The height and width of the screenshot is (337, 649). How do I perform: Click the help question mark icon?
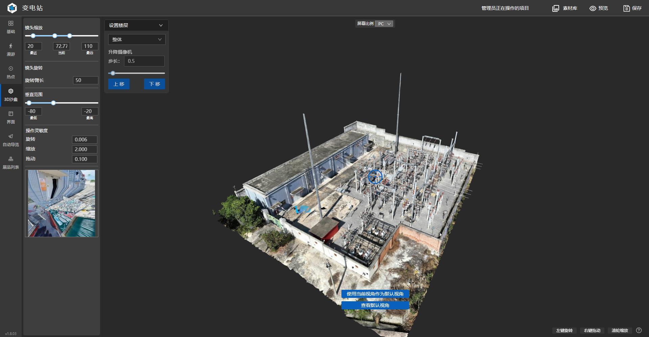tap(639, 330)
